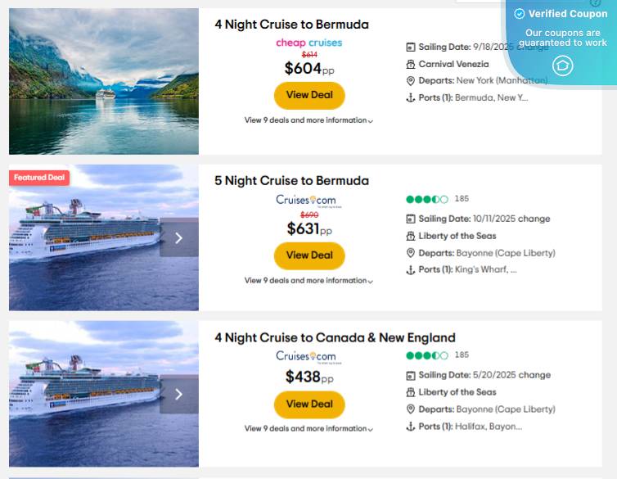Click the Verified Coupon checkmark icon
The width and height of the screenshot is (617, 479).
click(519, 14)
